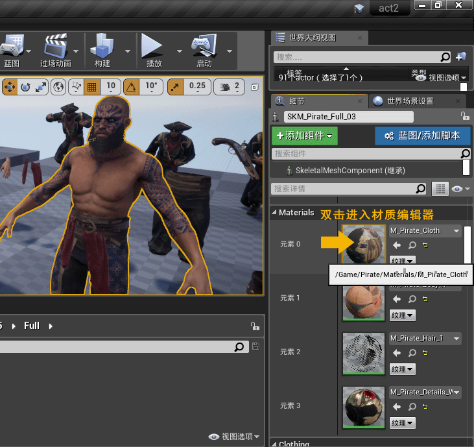Image resolution: width=474 pixels, height=447 pixels.
Task: Click Full folder in content browser path
Action: (x=32, y=326)
